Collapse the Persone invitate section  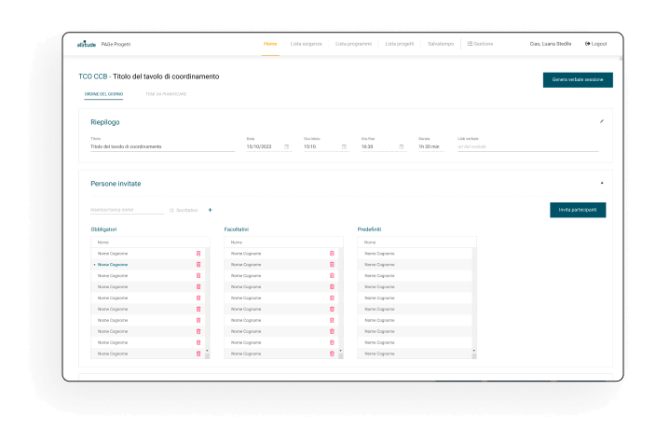pos(601,183)
